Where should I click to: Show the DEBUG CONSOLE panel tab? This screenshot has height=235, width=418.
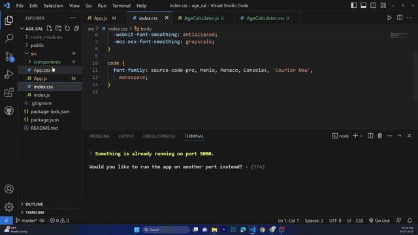coord(159,136)
